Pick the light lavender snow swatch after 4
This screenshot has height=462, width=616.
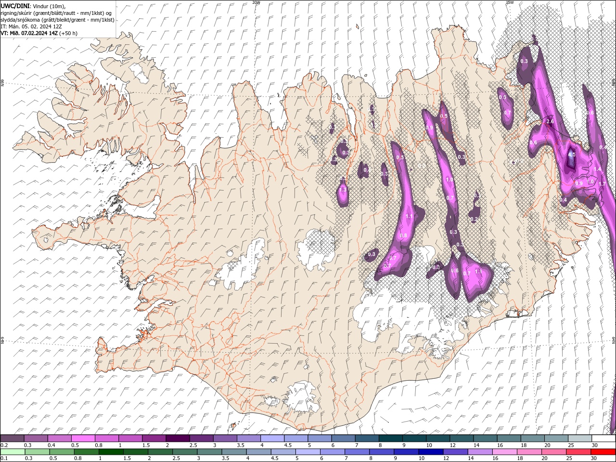[x=272, y=438]
